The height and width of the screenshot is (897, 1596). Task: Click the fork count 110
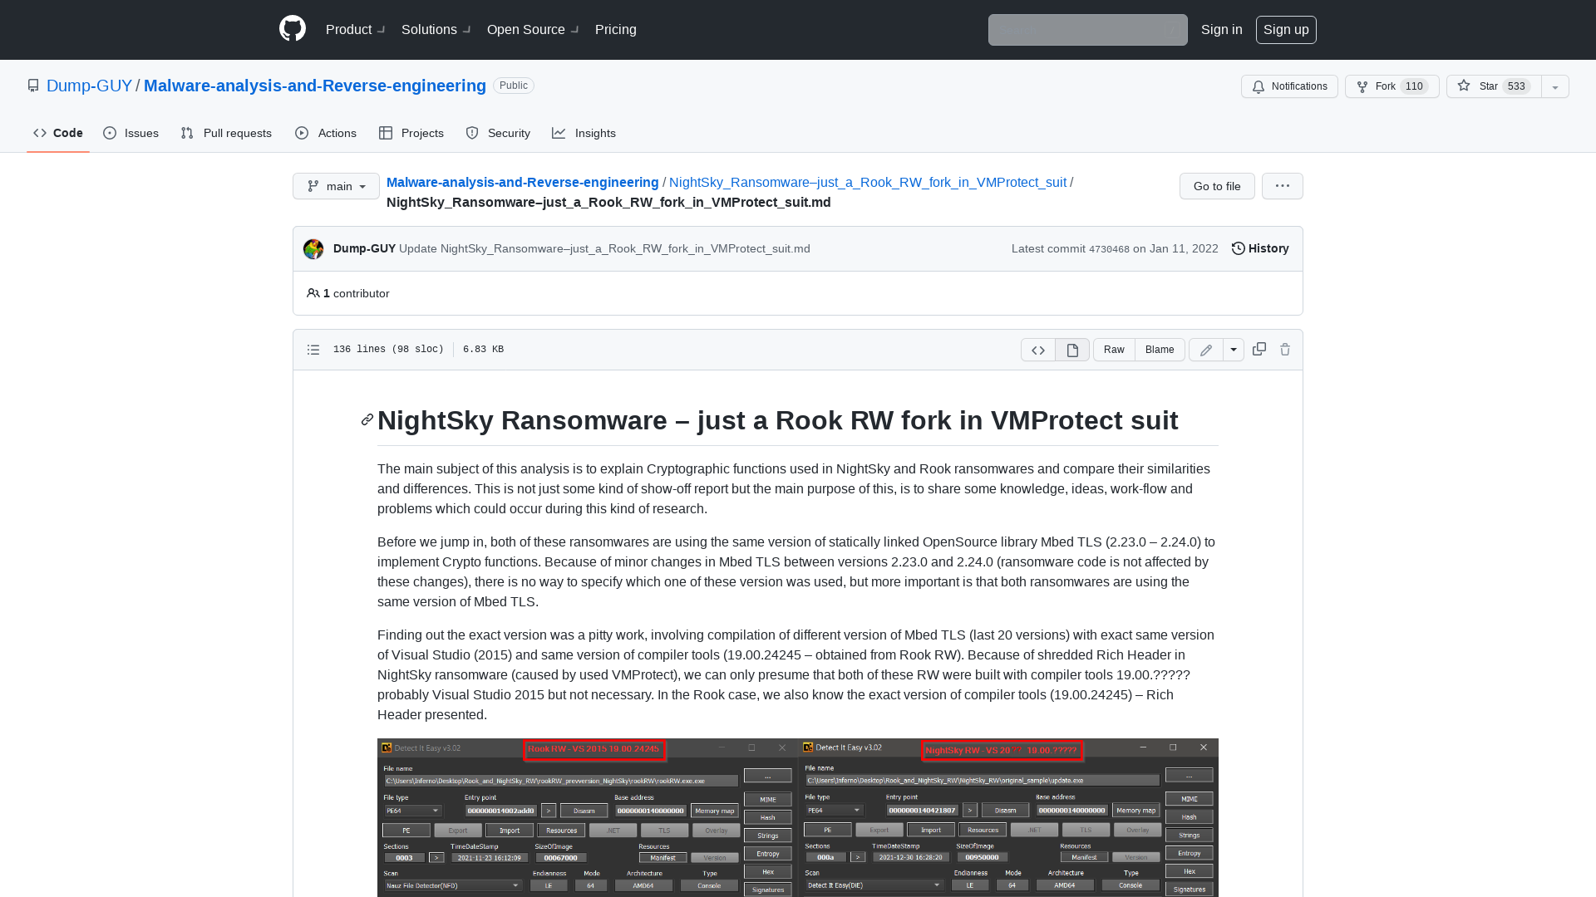pyautogui.click(x=1414, y=86)
